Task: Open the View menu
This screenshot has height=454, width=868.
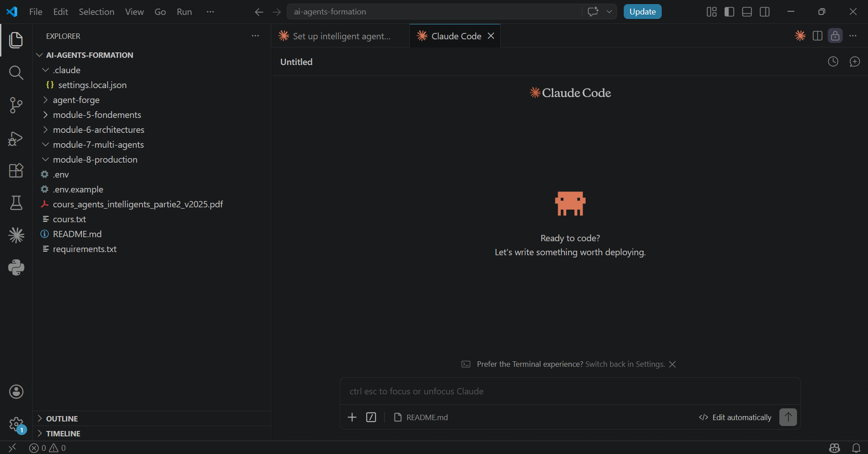Action: coord(134,12)
